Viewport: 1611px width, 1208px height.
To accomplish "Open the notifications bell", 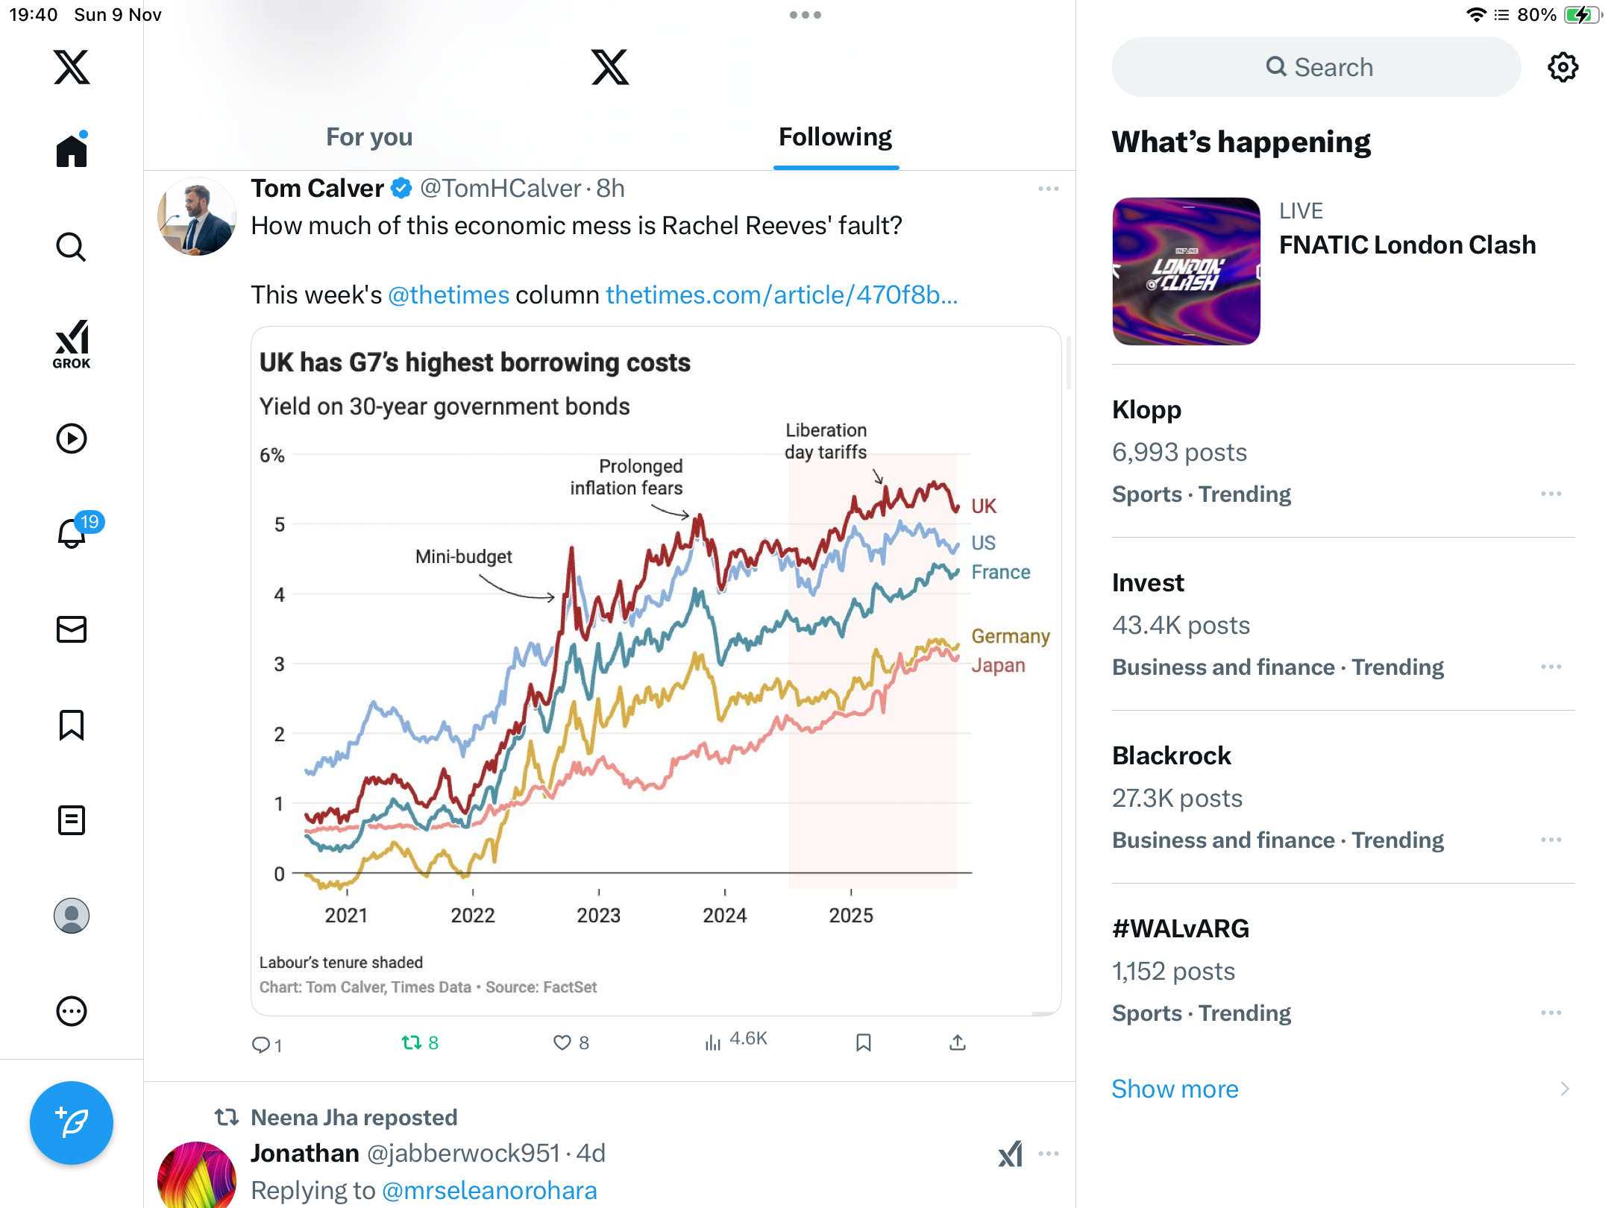I will pos(72,533).
